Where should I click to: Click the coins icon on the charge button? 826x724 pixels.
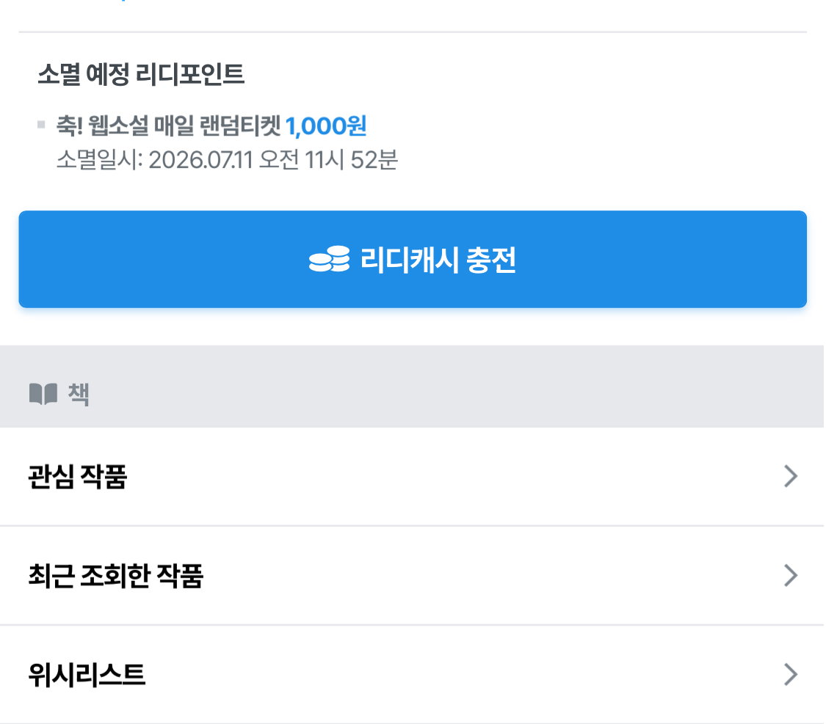[x=329, y=259]
